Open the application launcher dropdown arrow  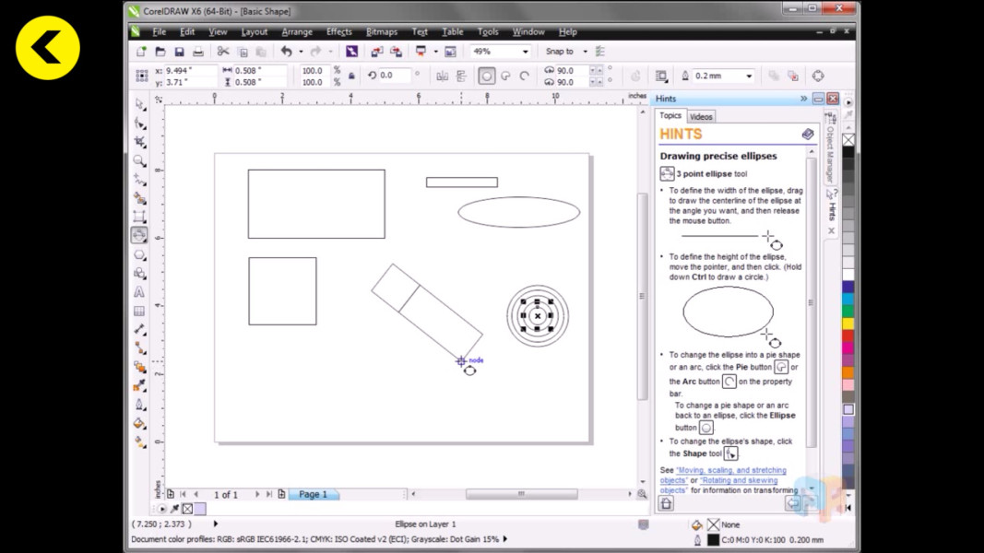point(435,52)
